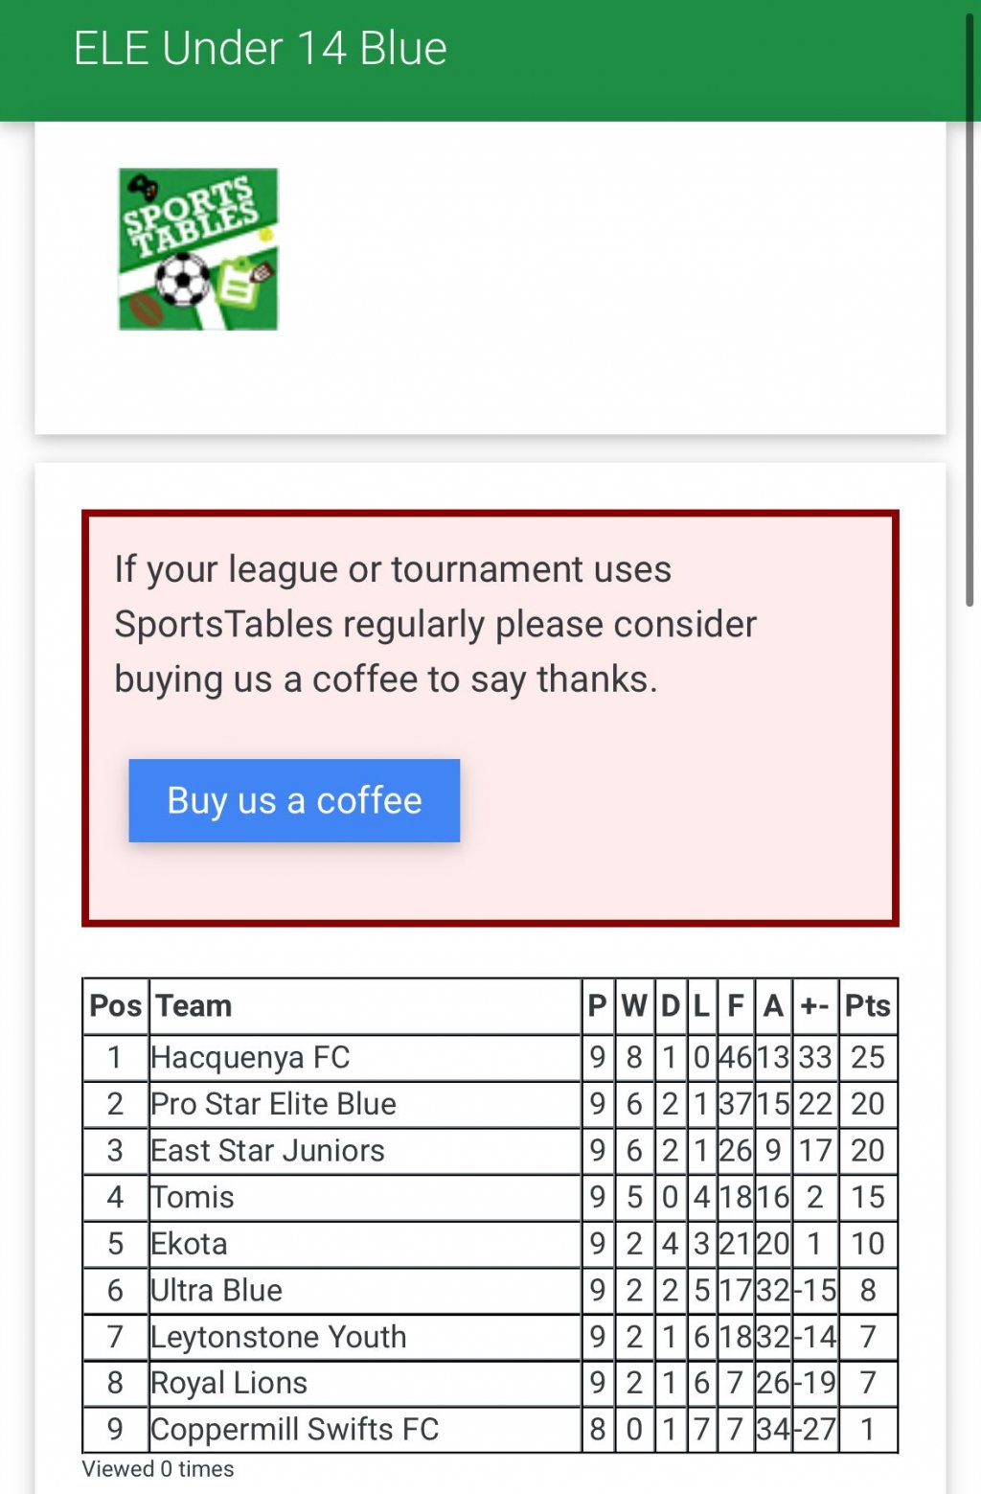Click the +- goal difference column header
This screenshot has height=1494, width=981.
point(814,1006)
